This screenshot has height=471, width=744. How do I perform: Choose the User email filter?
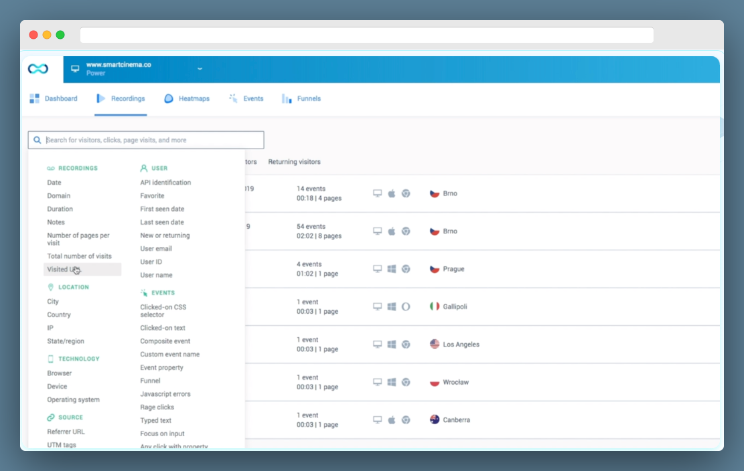(x=155, y=248)
